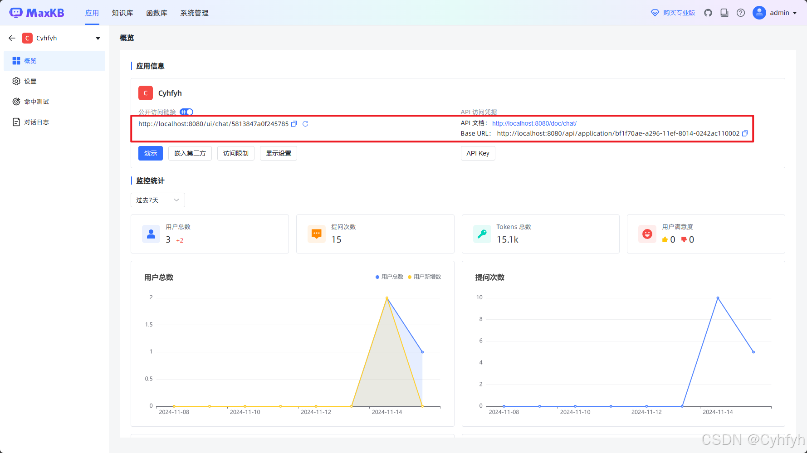807x453 pixels.
Task: Click the 嵌入第三方 button
Action: [190, 153]
